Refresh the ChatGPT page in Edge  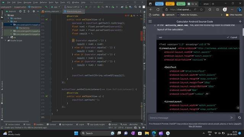158,10
